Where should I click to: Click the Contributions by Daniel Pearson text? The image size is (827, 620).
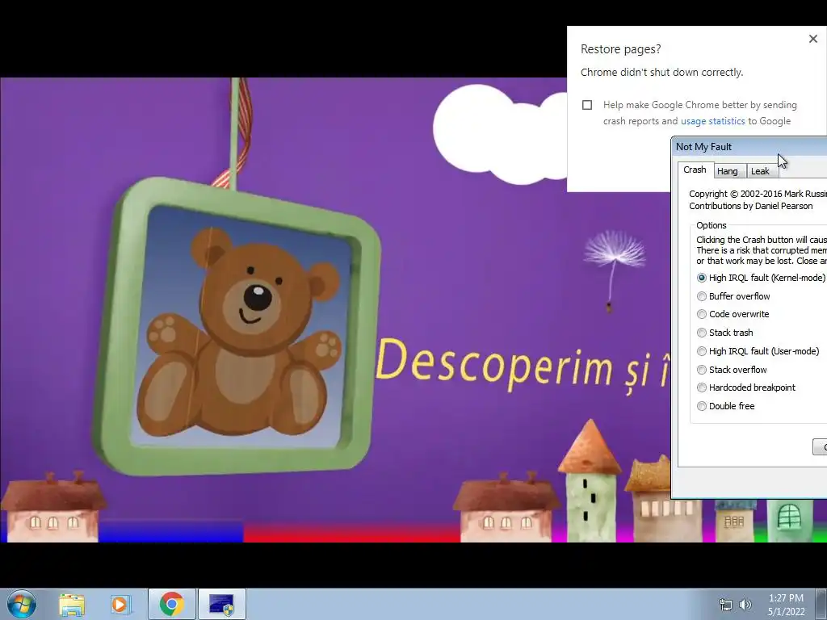[x=750, y=206]
